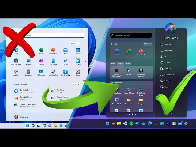The image size is (196, 147).
Task: Click Run... in the dark menu sidebar
Action: pos(164,87)
